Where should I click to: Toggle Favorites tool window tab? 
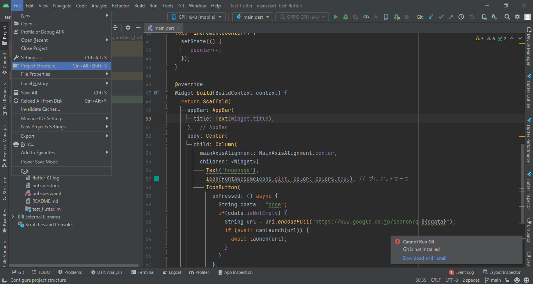tap(5, 221)
